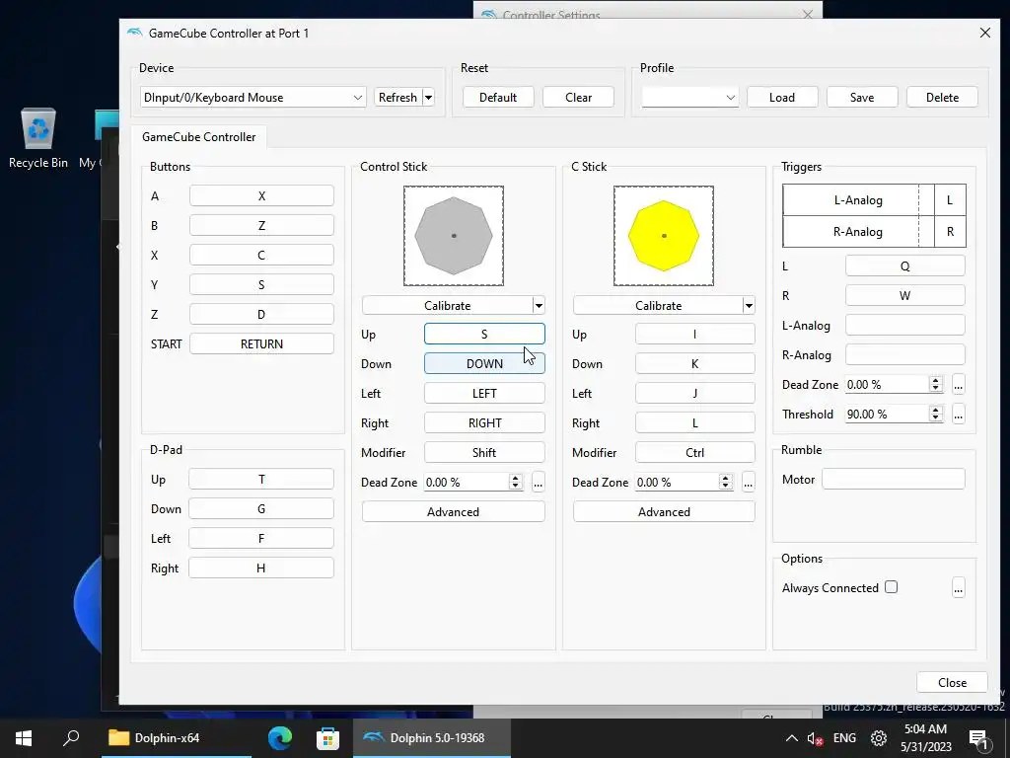This screenshot has height=758, width=1010.
Task: Save the current profile
Action: point(862,98)
